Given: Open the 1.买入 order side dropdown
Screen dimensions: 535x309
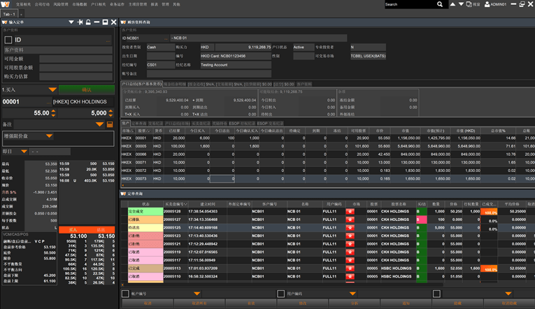Looking at the screenshot, I should 52,89.
